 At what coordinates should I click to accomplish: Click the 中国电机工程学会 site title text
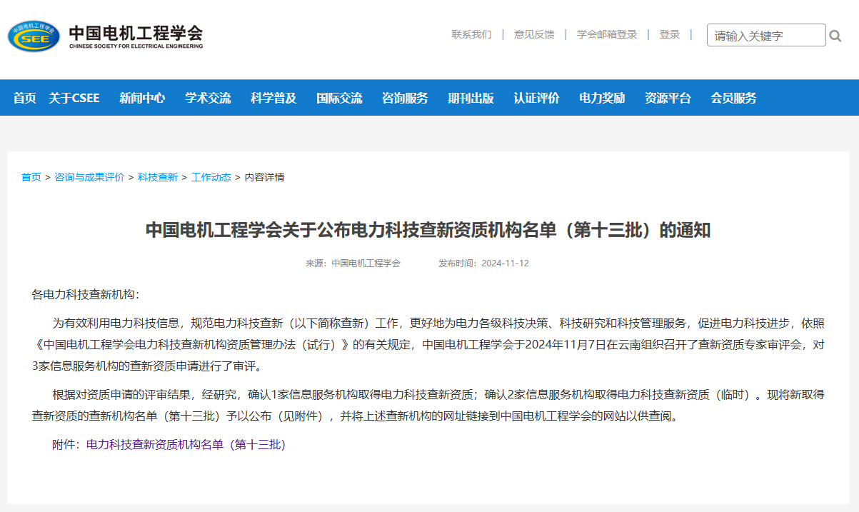[x=136, y=33]
